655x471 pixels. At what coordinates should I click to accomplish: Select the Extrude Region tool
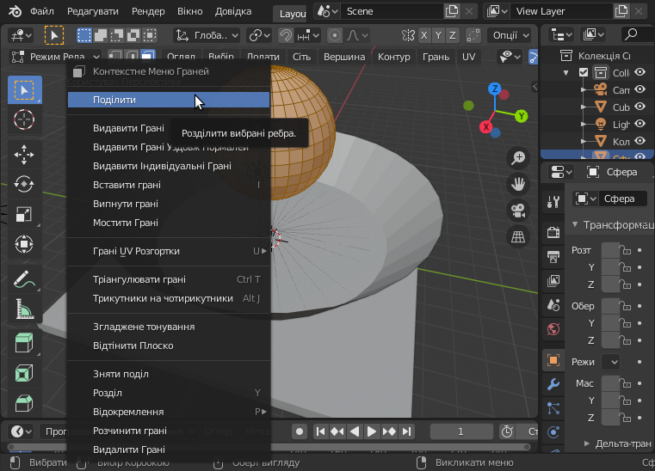point(24,343)
